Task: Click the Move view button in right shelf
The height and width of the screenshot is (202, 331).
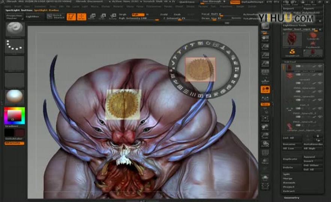Action: (x=265, y=127)
